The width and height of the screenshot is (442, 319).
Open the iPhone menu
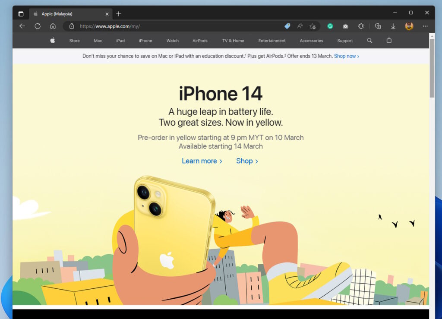tap(145, 41)
